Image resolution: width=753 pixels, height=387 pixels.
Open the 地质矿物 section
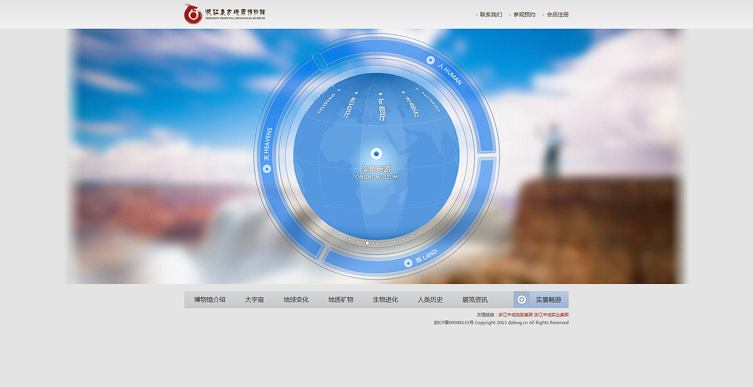coord(340,299)
